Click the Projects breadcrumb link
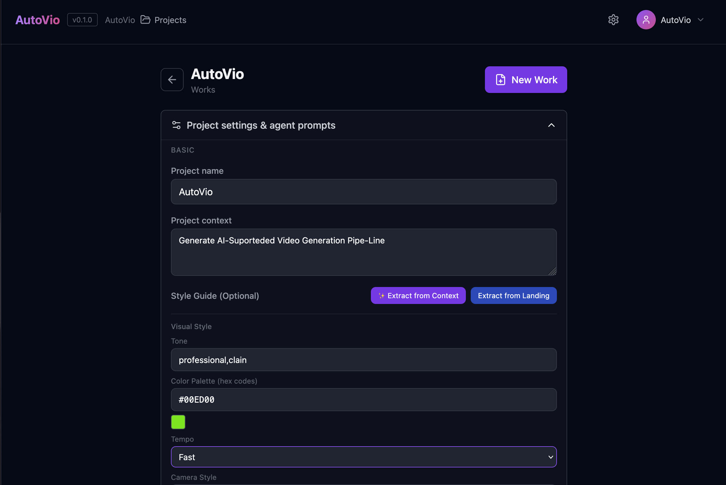The width and height of the screenshot is (726, 485). pos(170,20)
